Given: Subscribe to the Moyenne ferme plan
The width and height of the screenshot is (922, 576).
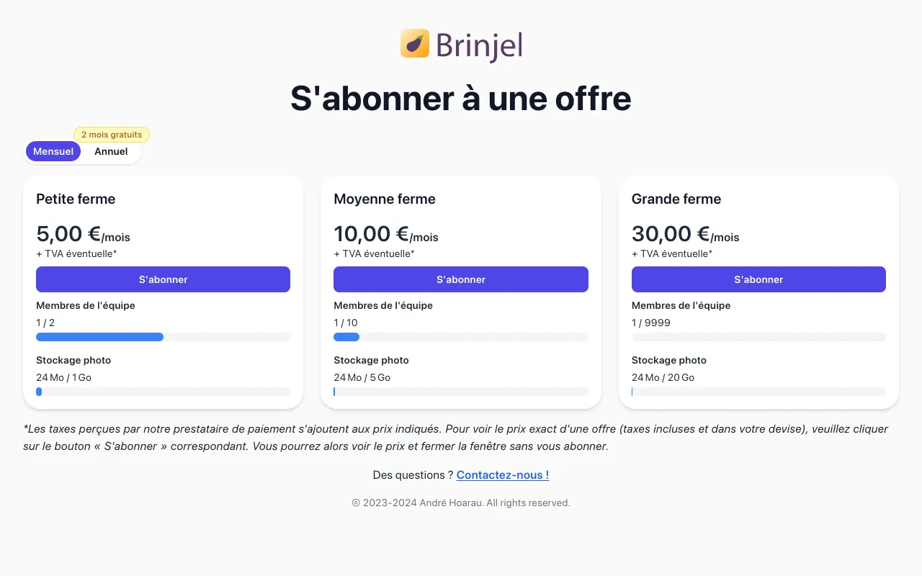Looking at the screenshot, I should pos(461,279).
